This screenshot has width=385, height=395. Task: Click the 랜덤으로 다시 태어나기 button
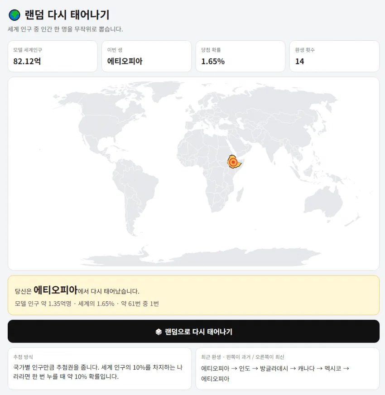click(193, 331)
